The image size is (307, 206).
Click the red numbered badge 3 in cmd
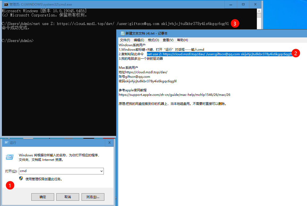click(235, 23)
